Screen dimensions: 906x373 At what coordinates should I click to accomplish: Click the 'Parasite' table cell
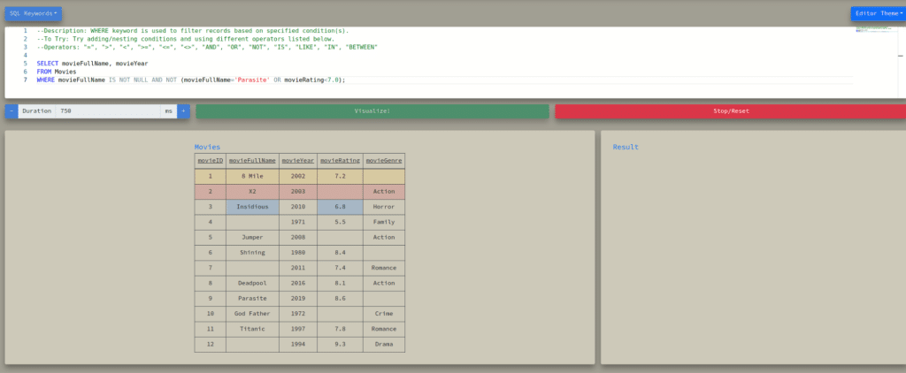[252, 299]
